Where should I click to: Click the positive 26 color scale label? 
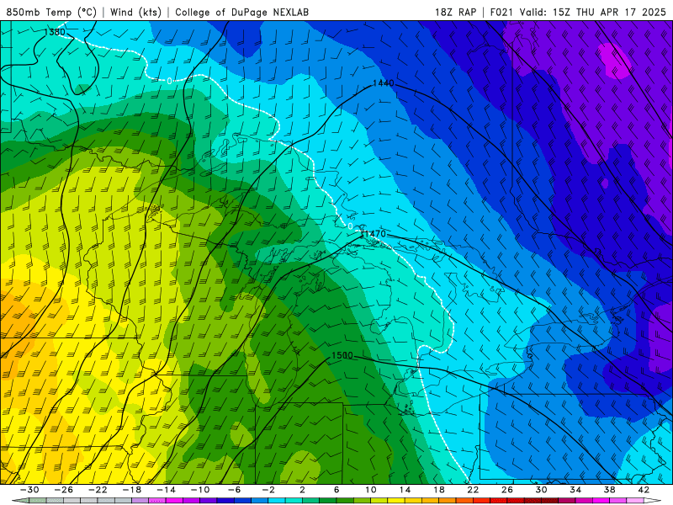coord(507,490)
